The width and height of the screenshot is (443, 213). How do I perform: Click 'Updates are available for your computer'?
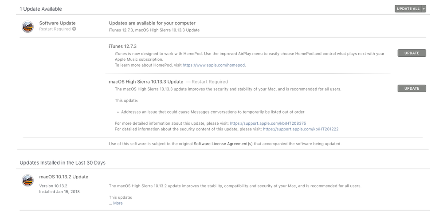click(152, 23)
